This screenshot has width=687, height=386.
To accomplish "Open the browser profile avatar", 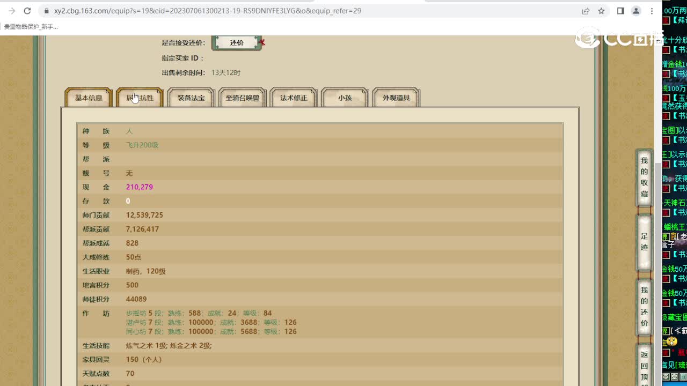I will tap(637, 11).
